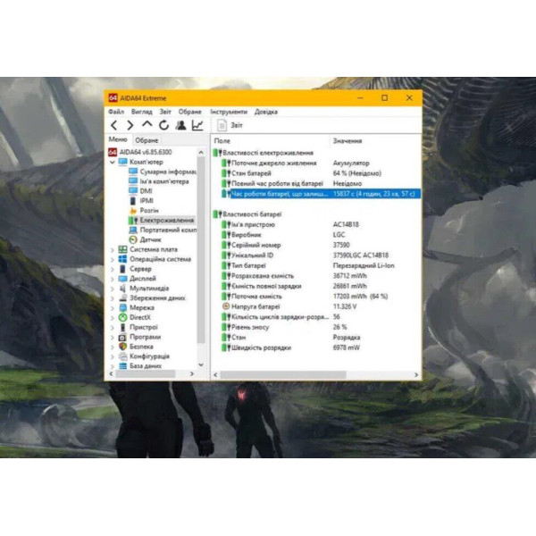Switch to the Меню tab
This screenshot has height=536, width=536.
[x=118, y=139]
